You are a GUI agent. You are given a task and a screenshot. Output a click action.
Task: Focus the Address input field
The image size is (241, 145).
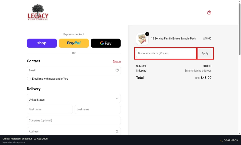(74, 131)
